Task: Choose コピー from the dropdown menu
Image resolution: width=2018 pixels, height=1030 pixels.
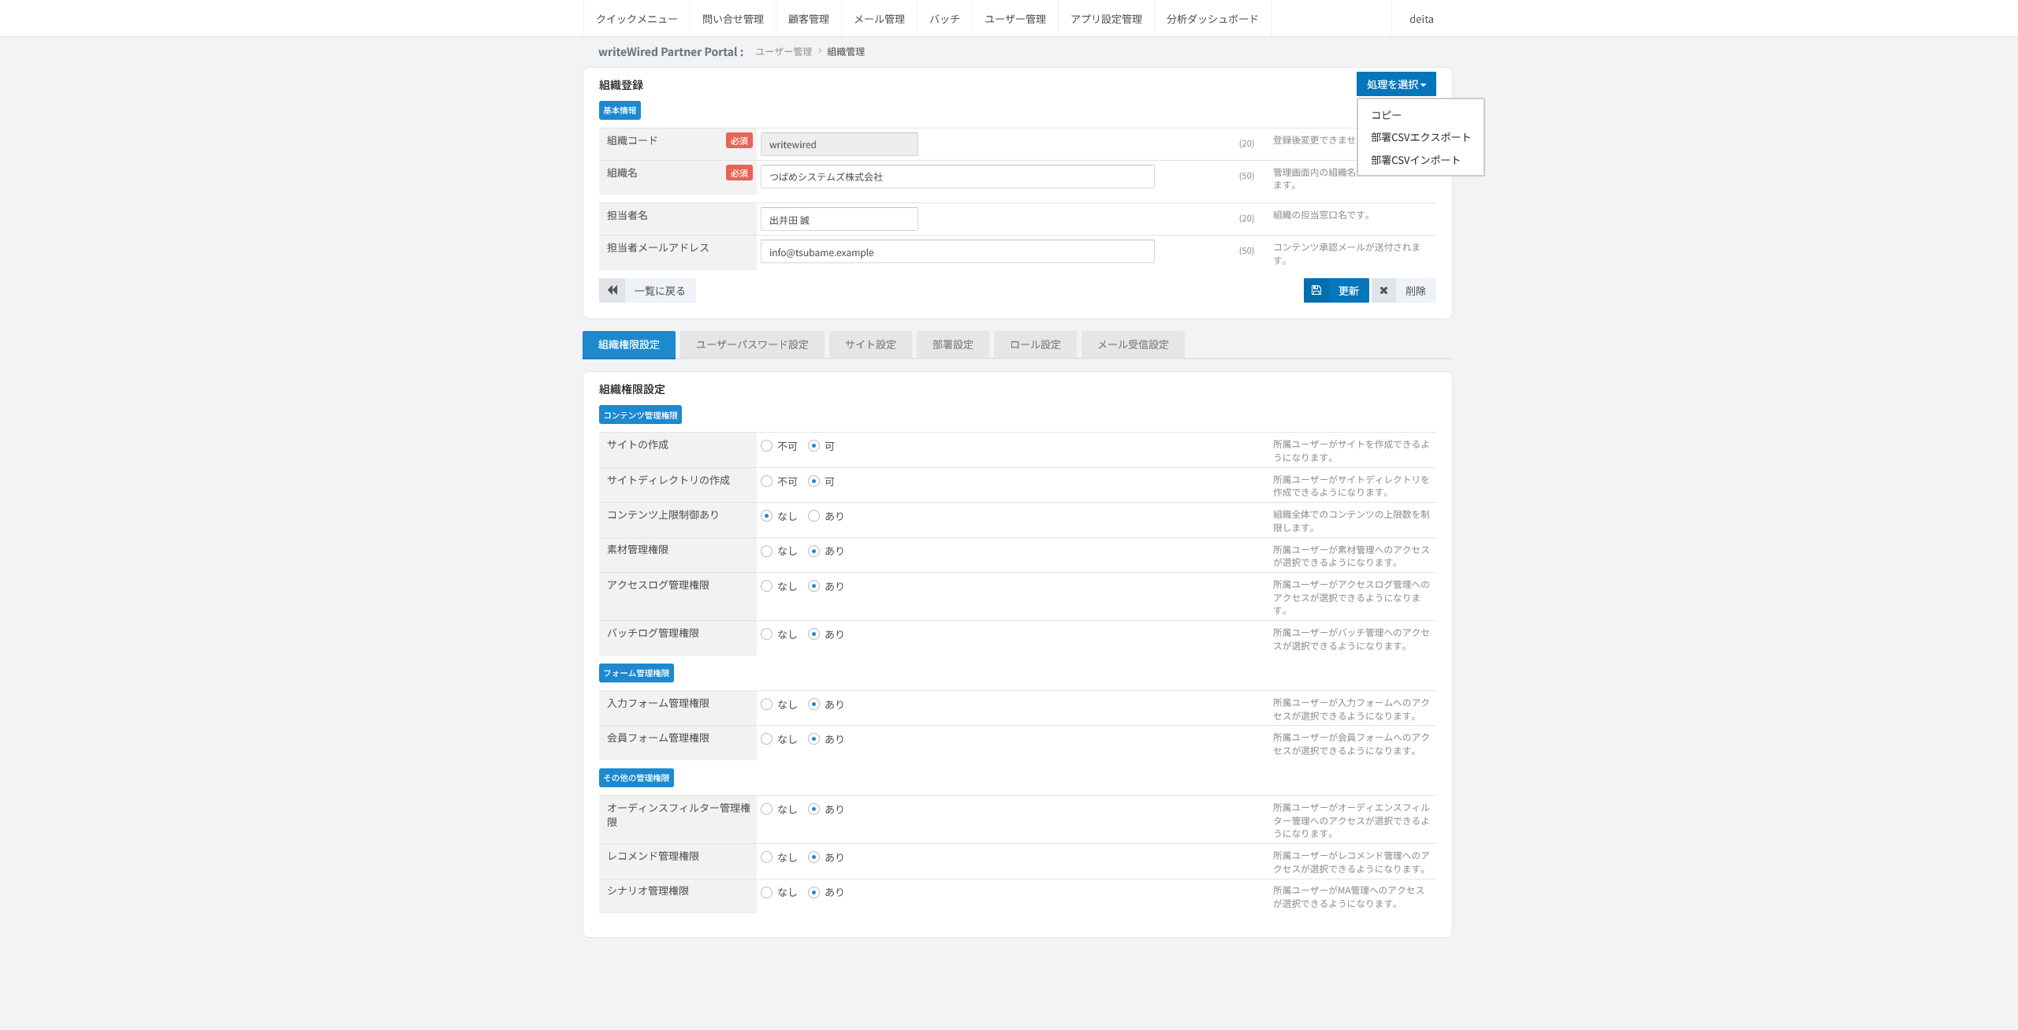Action: pyautogui.click(x=1386, y=115)
